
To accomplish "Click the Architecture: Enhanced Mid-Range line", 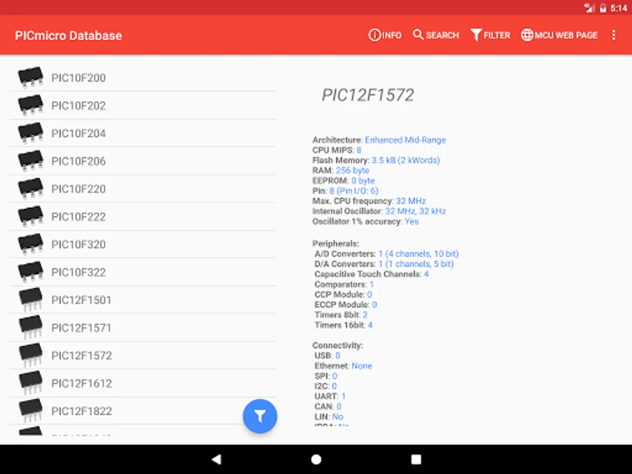I will (379, 140).
